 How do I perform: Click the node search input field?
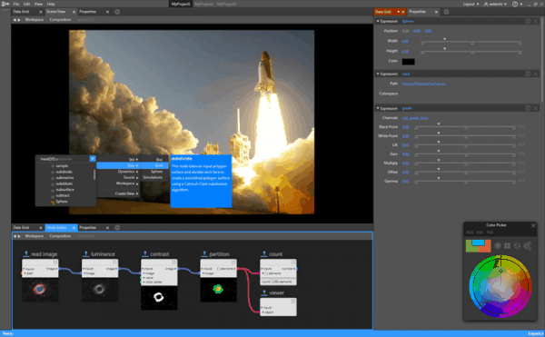click(x=63, y=159)
